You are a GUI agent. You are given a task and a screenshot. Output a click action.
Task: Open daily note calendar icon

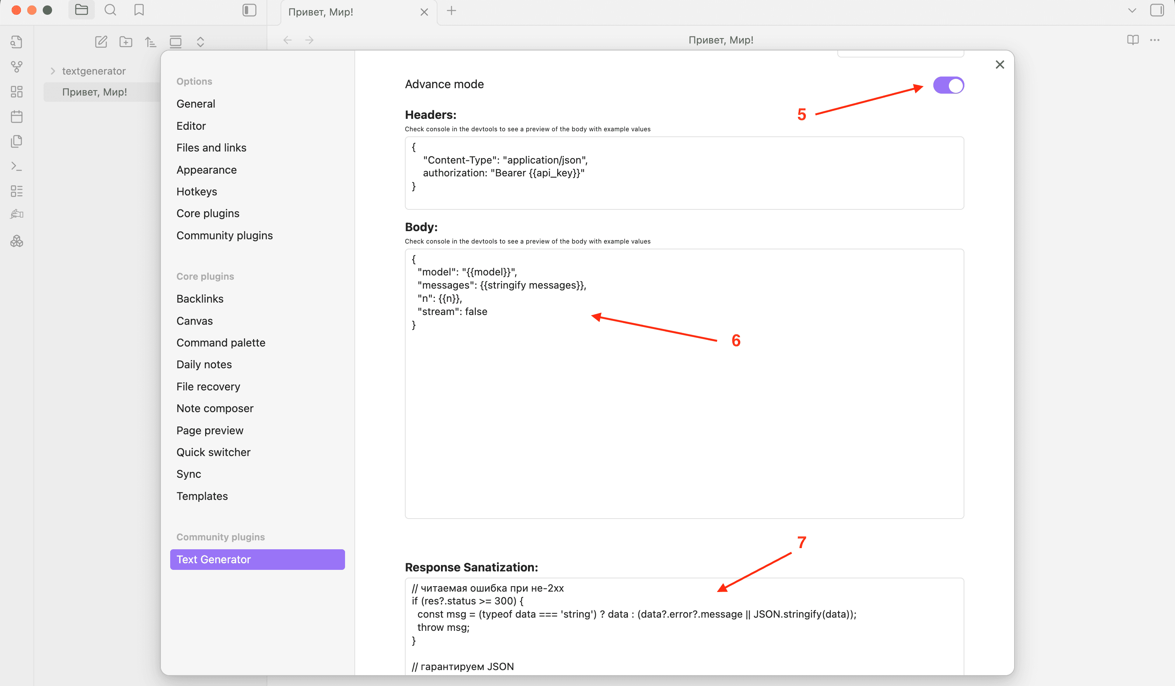tap(17, 117)
